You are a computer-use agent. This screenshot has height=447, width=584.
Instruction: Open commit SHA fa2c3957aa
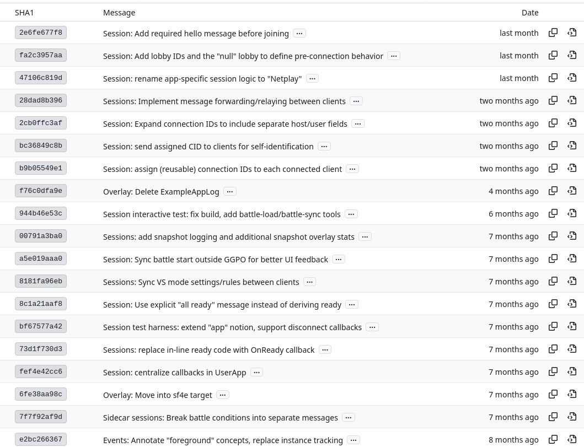pos(41,55)
